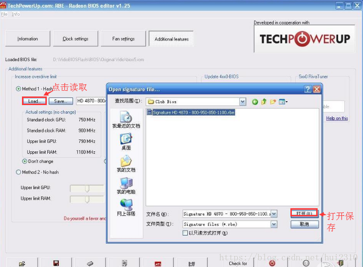Click the 取消 Cancel button
This screenshot has width=363, height=267.
click(304, 224)
